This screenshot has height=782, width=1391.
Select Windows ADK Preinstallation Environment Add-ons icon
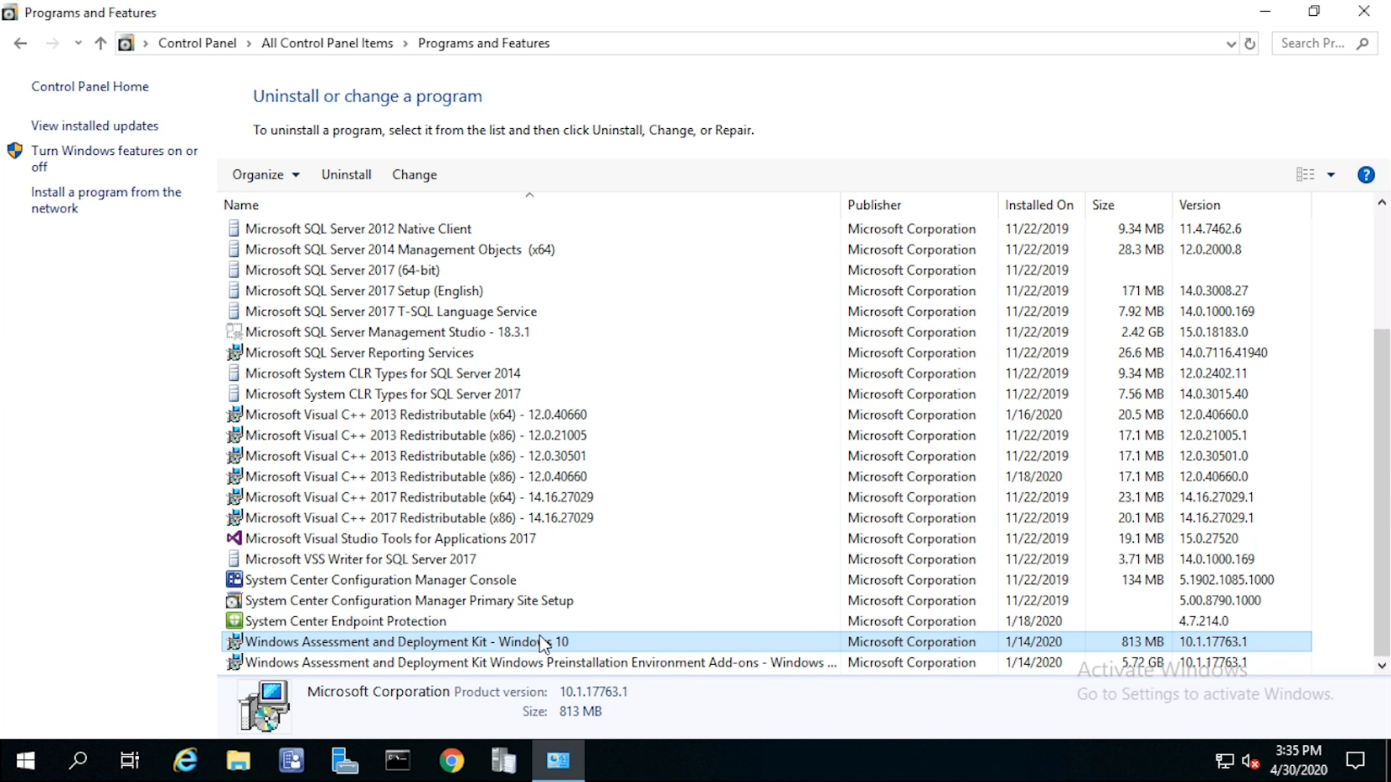click(234, 662)
